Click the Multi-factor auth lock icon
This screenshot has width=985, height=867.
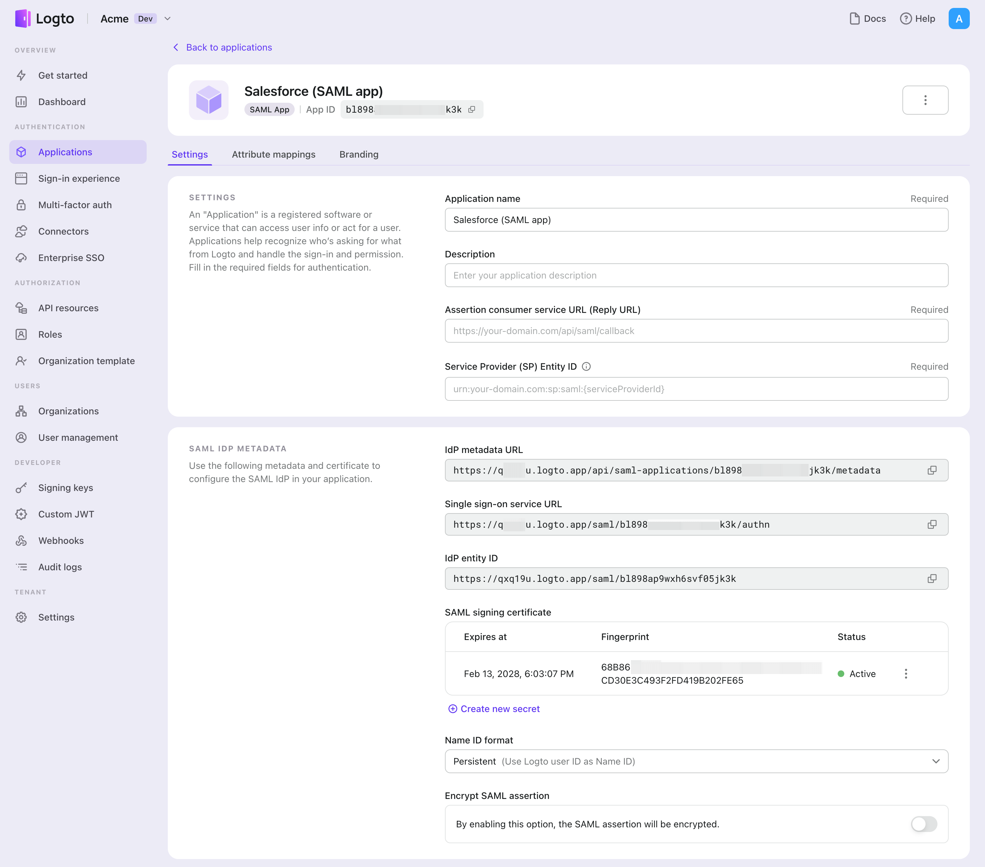click(x=21, y=205)
